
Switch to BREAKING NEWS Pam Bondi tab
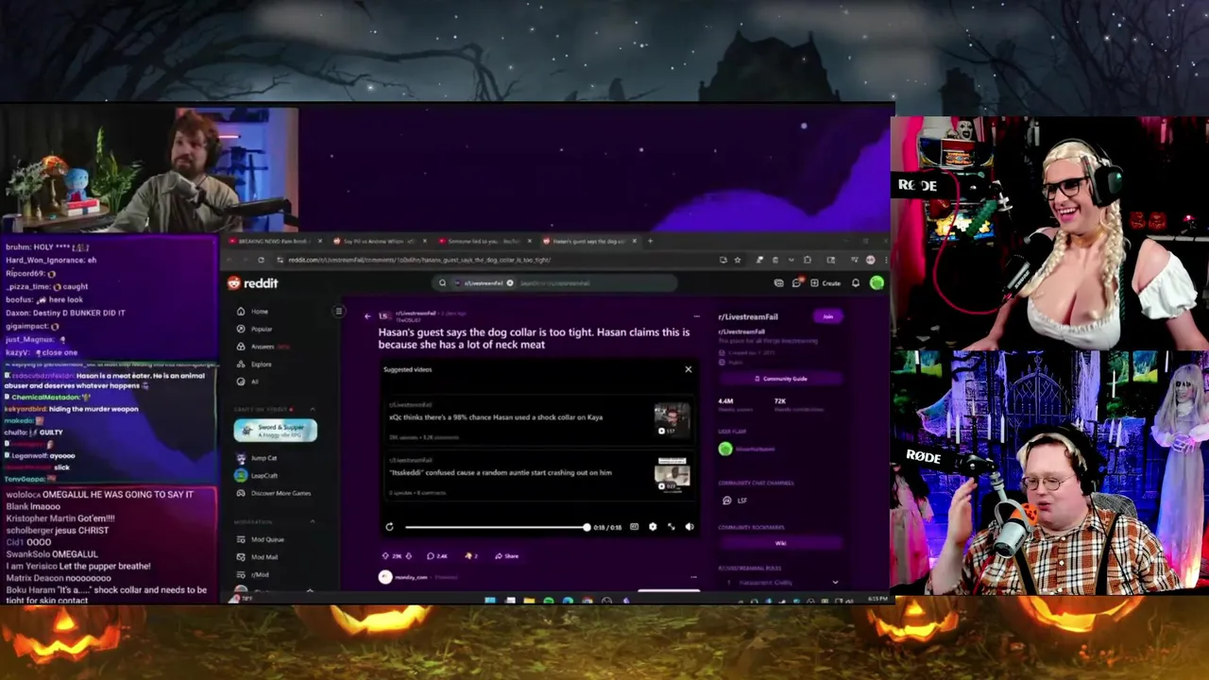(276, 241)
